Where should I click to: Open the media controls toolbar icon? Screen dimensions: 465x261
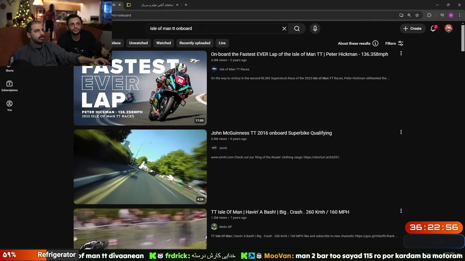442,15
